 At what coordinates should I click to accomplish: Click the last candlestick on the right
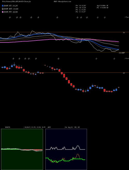(119, 88)
